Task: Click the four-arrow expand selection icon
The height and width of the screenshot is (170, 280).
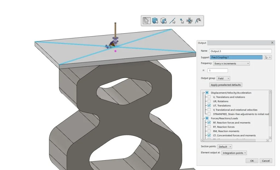Action: click(x=189, y=20)
